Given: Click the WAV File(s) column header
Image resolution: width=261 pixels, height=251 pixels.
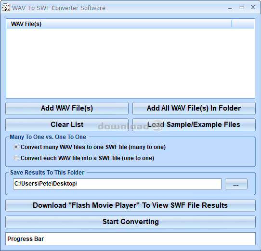Looking at the screenshot, I should 119,24.
